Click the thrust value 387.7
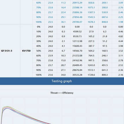Viewport: 124px width, 124px height. 91,46
